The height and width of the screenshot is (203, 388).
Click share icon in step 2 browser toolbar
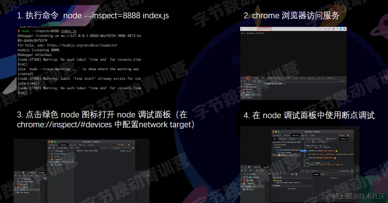pyautogui.click(x=326, y=29)
